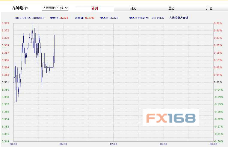Click the 18:00 time axis label
The height and width of the screenshot is (147, 228).
click(163, 144)
